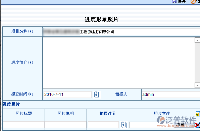Focus the 照片说明 input box
The height and width of the screenshot is (131, 200).
pyautogui.click(x=66, y=125)
